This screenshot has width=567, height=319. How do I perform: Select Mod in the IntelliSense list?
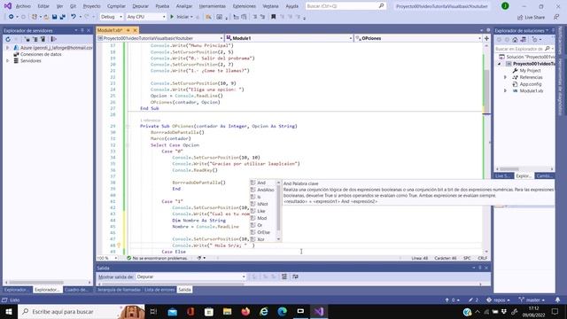263,218
